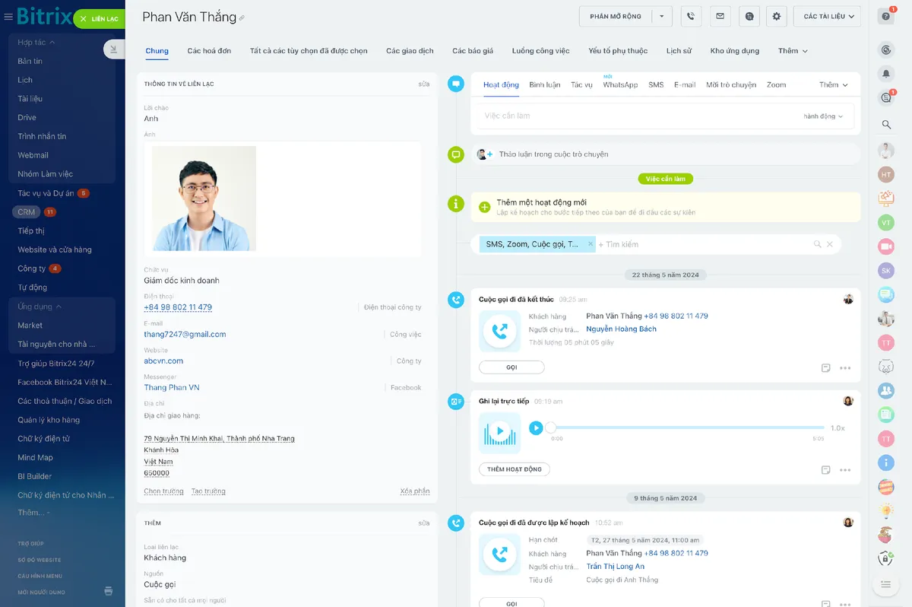Click the pencil icon beside contact name

(242, 18)
